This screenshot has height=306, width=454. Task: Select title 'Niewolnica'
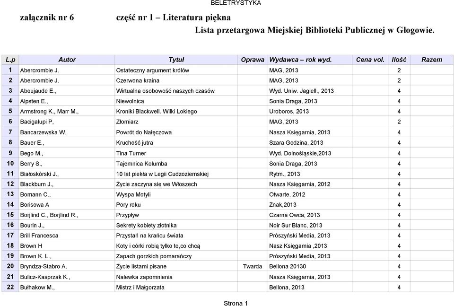click(x=130, y=101)
